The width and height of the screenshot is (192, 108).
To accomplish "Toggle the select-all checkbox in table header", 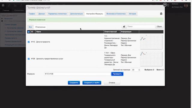I will click(29, 32).
